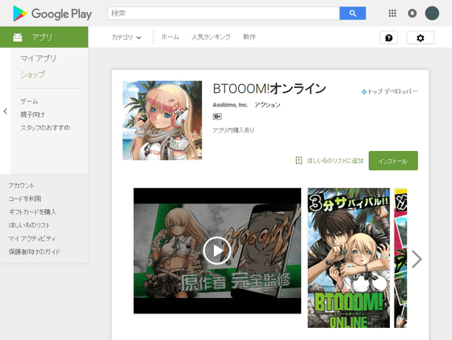452x340 pixels.
Task: Click the blue search magnifier button
Action: pos(353,13)
